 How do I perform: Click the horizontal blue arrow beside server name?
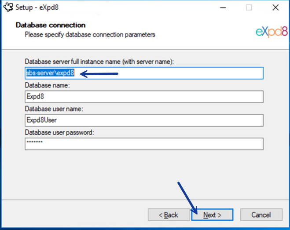click(x=99, y=74)
